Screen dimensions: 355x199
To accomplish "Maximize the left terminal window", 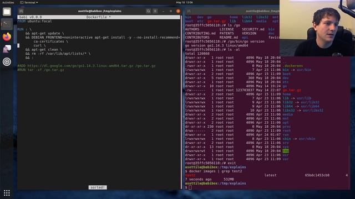I will [x=171, y=11].
